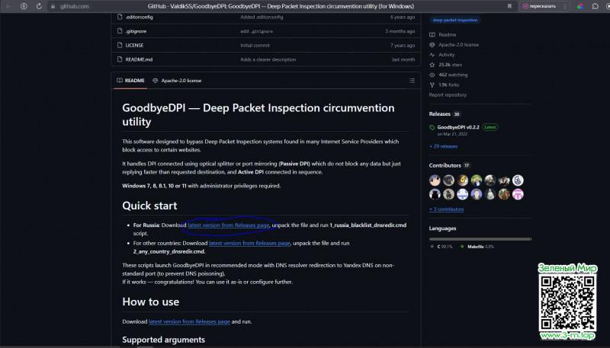Click the Languages color bar
Image resolution: width=610 pixels, height=348 pixels.
point(480,238)
